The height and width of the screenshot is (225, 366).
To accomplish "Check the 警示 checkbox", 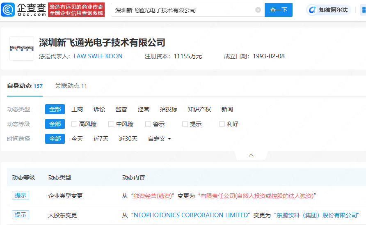I will [148, 124].
